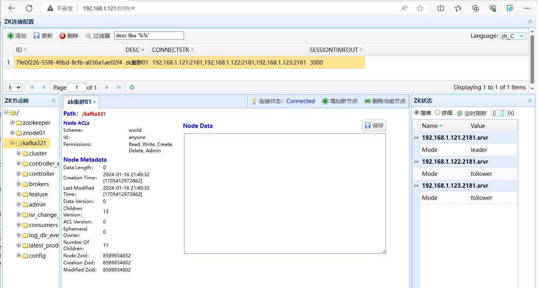Click the timed refresh icon in ZK status

tap(460, 113)
